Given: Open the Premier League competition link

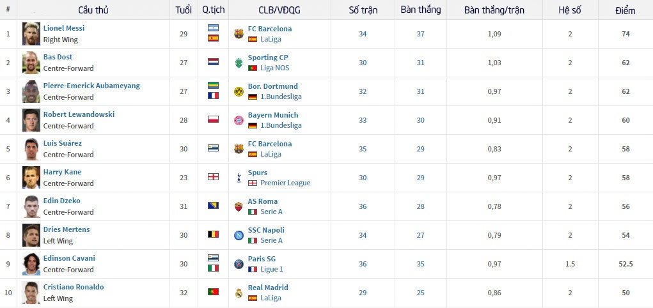Looking at the screenshot, I should coord(285,183).
